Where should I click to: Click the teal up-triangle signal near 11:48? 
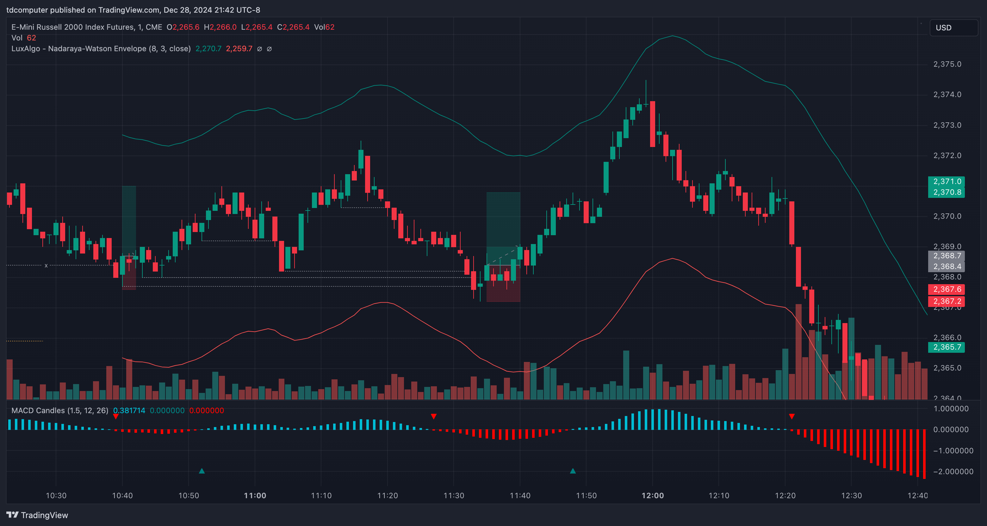[573, 471]
